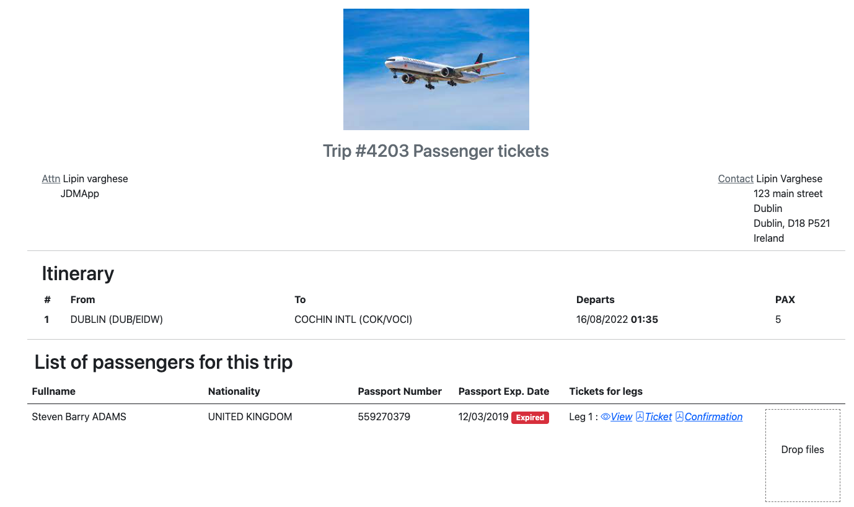This screenshot has height=507, width=854.
Task: Select passenger name Steven Barry ADAMS
Action: (79, 417)
